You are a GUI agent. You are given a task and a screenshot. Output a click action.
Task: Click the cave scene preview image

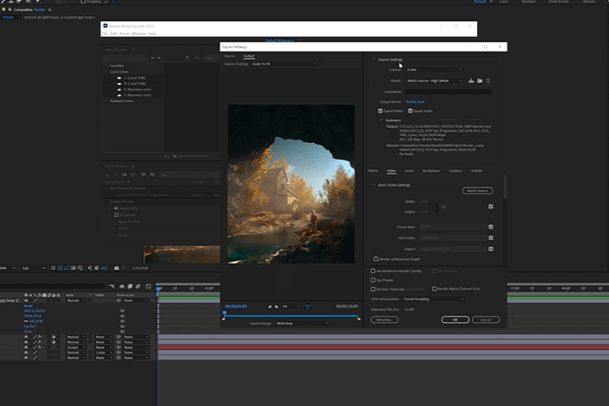click(291, 184)
